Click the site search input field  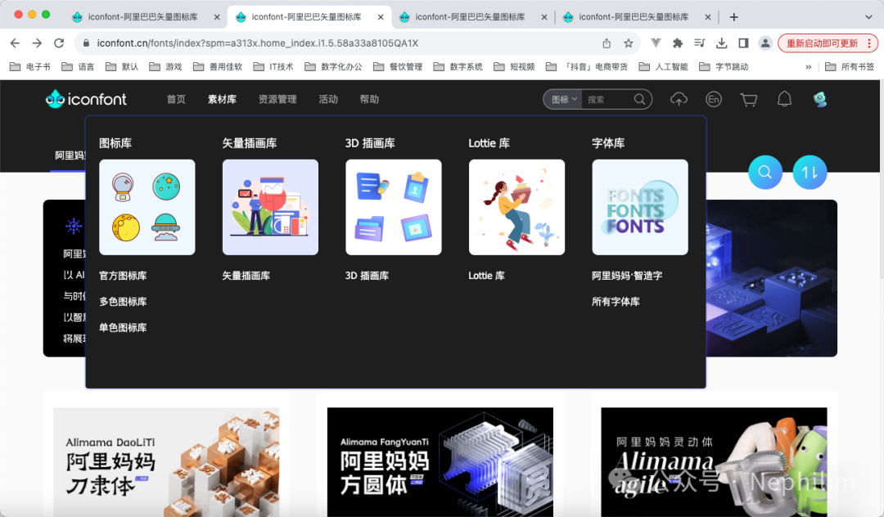[607, 99]
